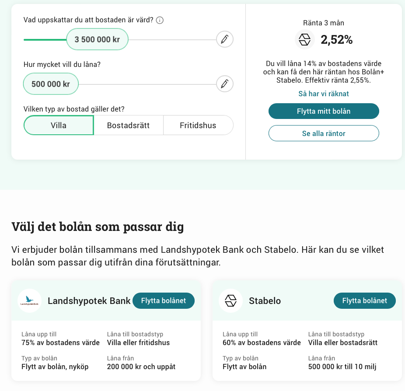Click the 500 000 kr loan slider handle
Image resolution: width=405 pixels, height=391 pixels.
[x=51, y=84]
